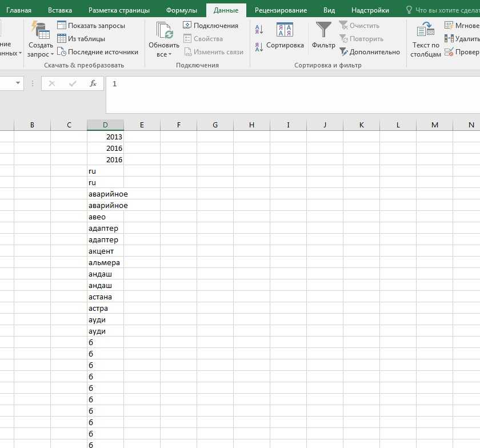Click the Sort Z to A descending icon
Viewport: 480px width, 448px height.
259,47
